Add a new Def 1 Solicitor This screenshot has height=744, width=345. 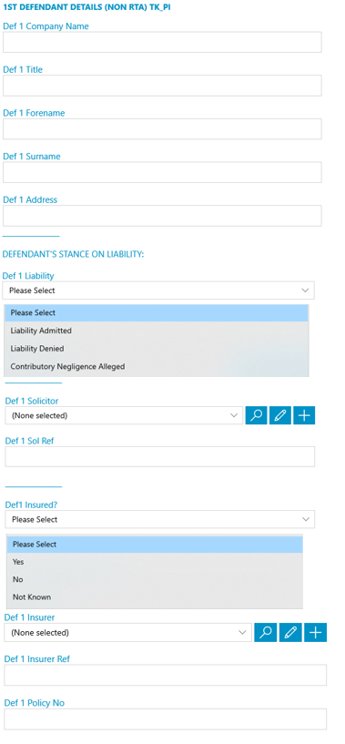point(304,415)
